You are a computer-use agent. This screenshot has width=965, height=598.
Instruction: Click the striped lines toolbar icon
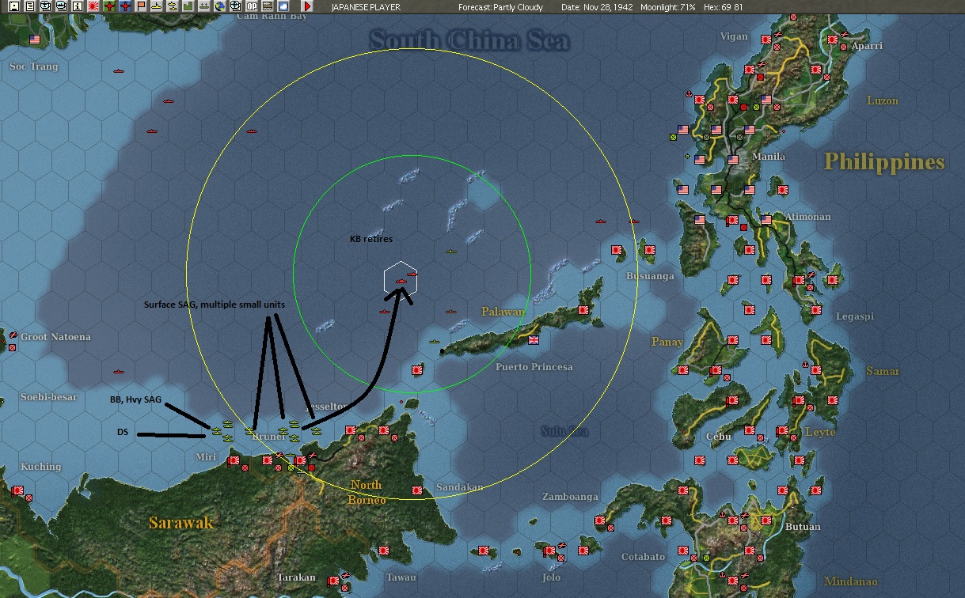coord(267,6)
